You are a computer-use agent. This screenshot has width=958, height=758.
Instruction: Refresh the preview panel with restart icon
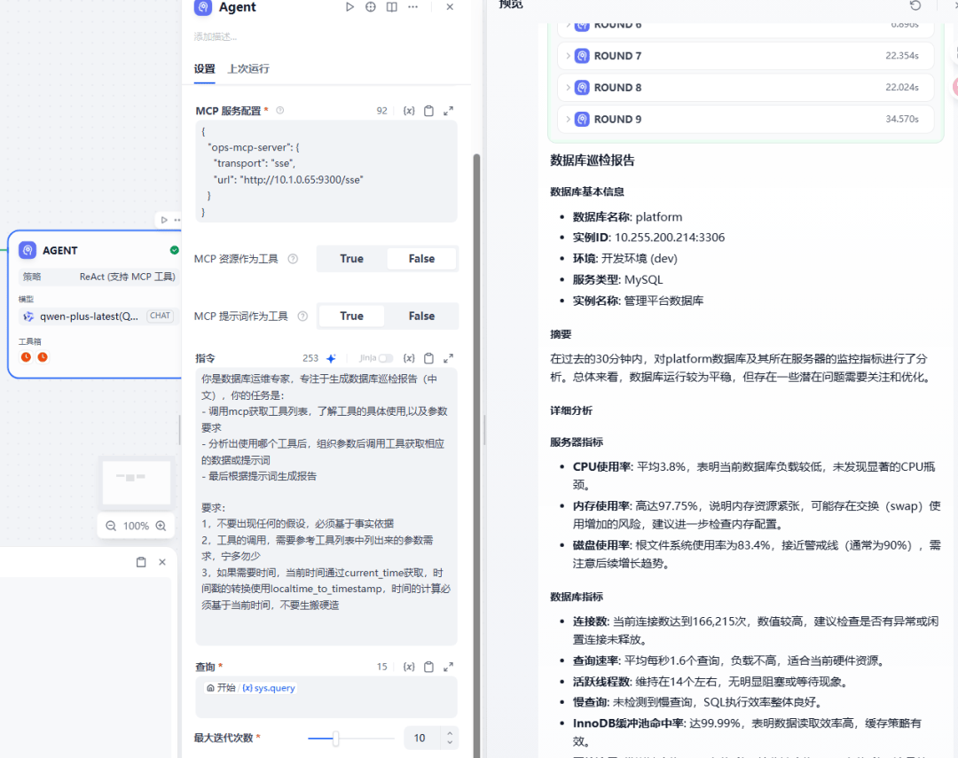(x=915, y=5)
